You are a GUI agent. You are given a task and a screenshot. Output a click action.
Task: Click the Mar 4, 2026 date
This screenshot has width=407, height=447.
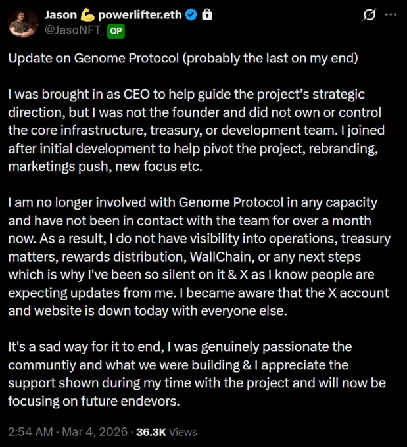tap(95, 432)
